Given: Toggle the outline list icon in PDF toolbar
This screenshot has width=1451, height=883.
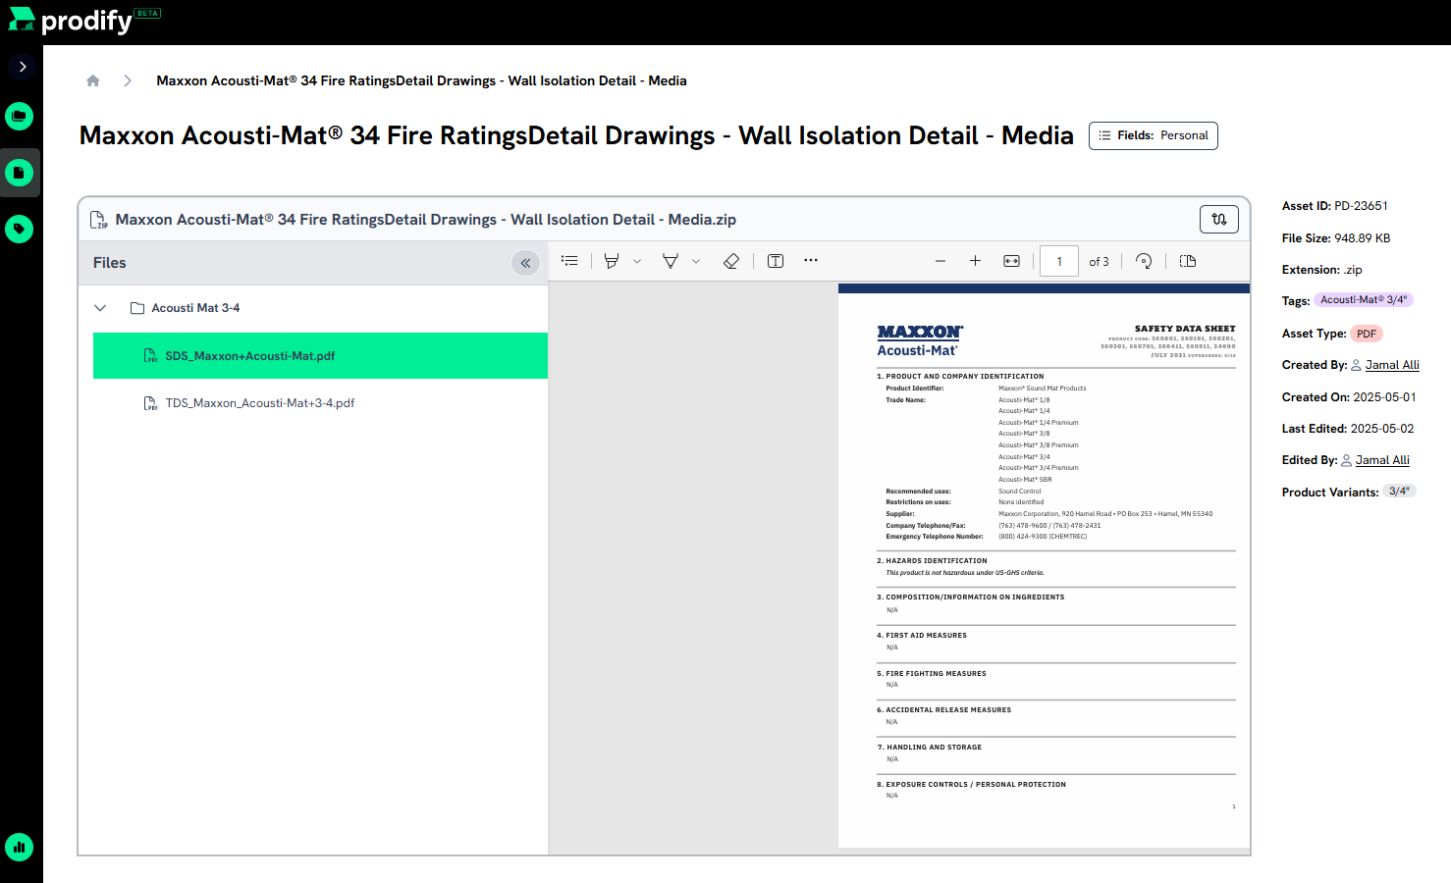Looking at the screenshot, I should click(569, 261).
